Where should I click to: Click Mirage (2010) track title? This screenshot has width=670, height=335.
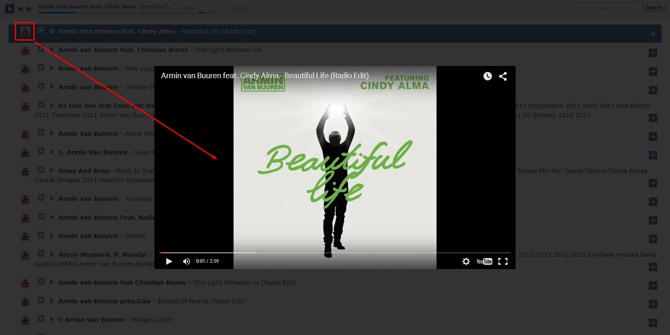pos(153,320)
